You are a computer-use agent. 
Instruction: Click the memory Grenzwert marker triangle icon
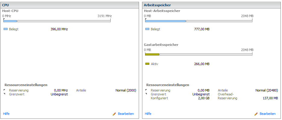146,94
